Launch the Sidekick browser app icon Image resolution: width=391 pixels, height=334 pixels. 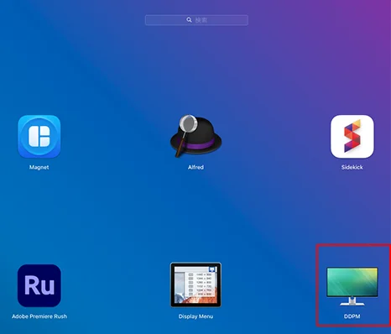352,137
